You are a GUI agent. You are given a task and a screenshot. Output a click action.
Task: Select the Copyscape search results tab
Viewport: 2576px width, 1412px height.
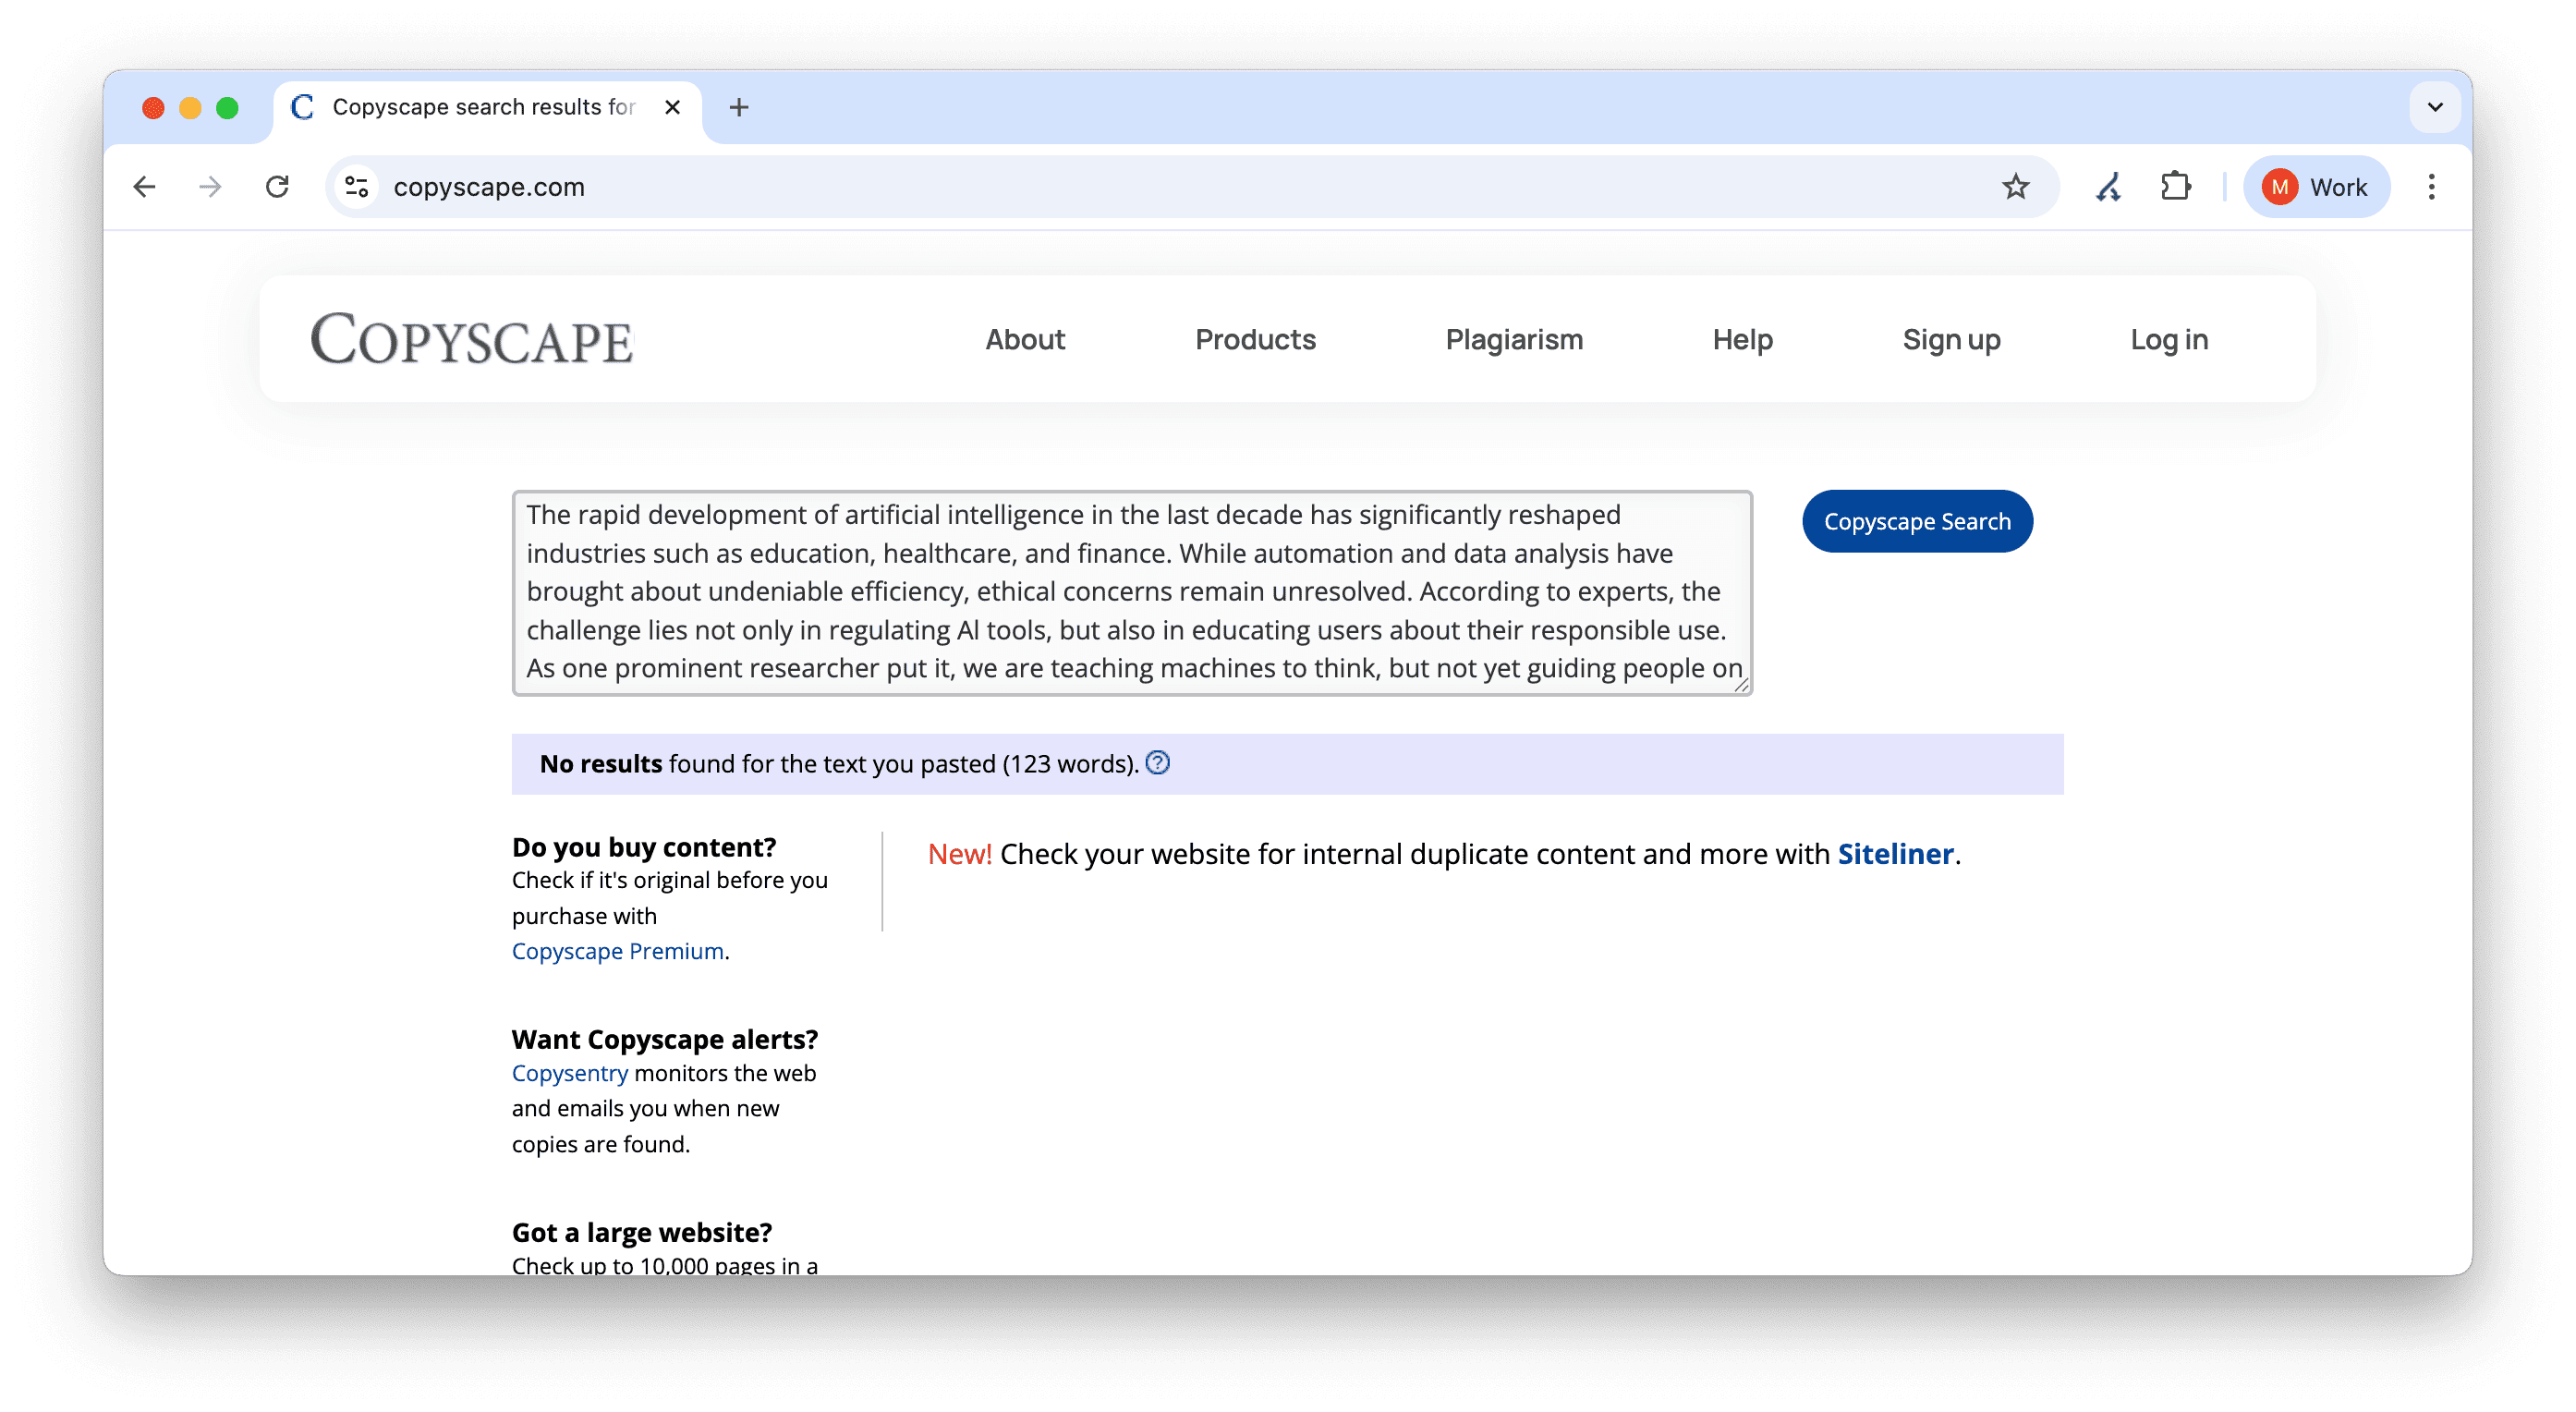[485, 107]
